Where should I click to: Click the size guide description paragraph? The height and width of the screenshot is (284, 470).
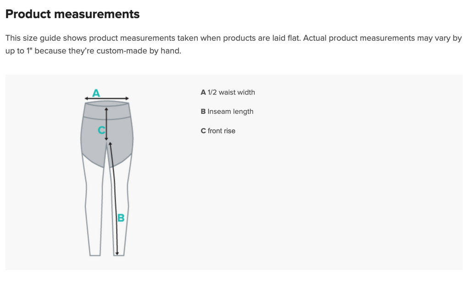(234, 45)
